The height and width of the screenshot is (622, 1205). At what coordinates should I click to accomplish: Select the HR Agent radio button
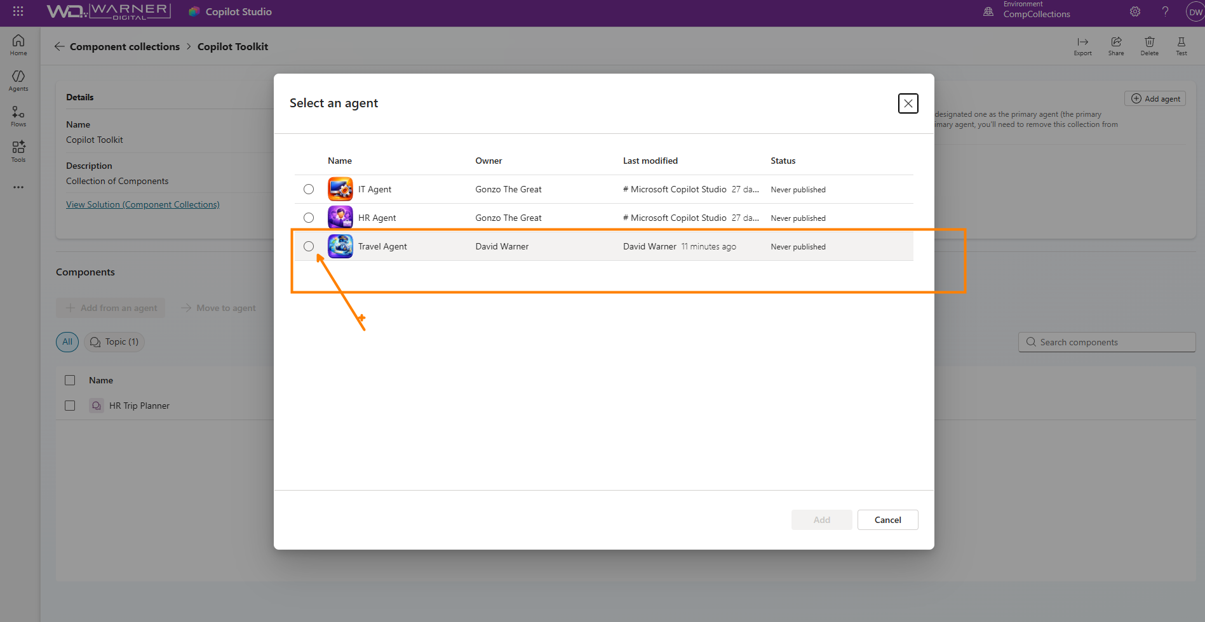coord(309,218)
